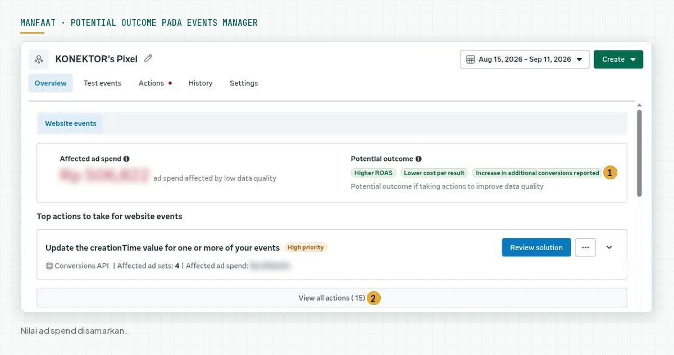Click the Affected ad sets: 4 text

click(148, 266)
